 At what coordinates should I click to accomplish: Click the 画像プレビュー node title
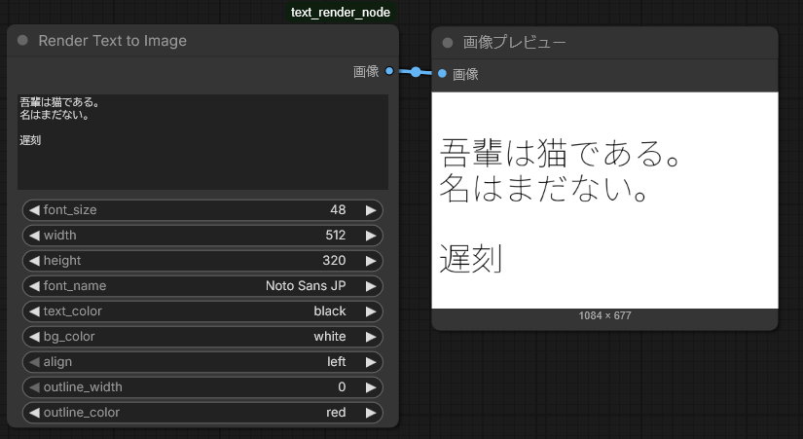point(514,43)
